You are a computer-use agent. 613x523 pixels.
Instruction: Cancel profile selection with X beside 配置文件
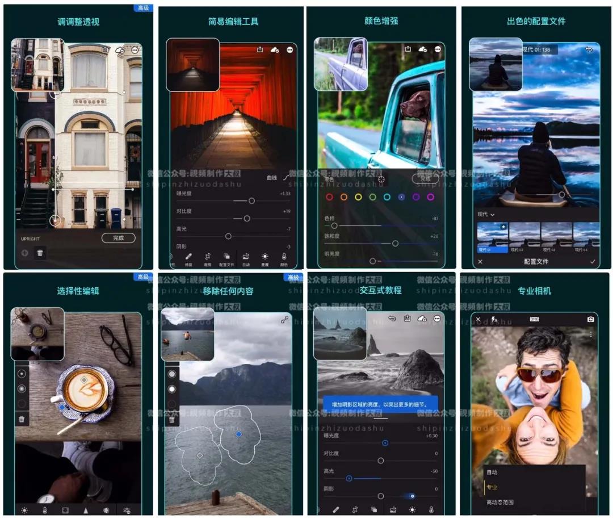point(481,262)
